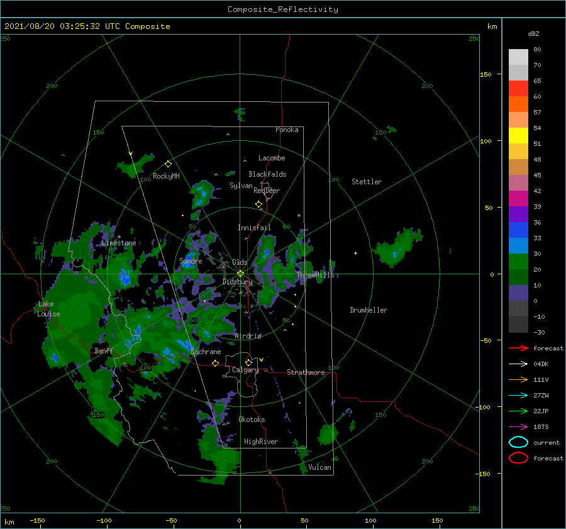
Task: Click the cyan current ellipse icon
Action: coord(518,442)
